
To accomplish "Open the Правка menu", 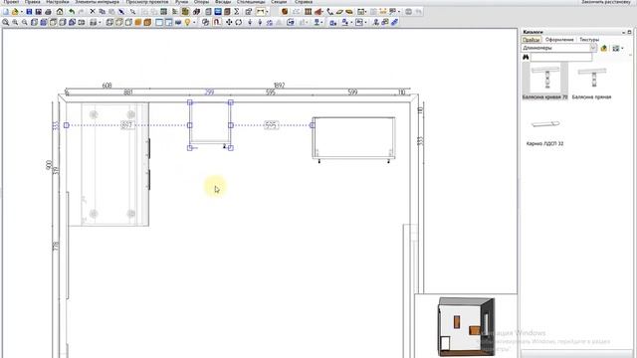I will pyautogui.click(x=33, y=2).
